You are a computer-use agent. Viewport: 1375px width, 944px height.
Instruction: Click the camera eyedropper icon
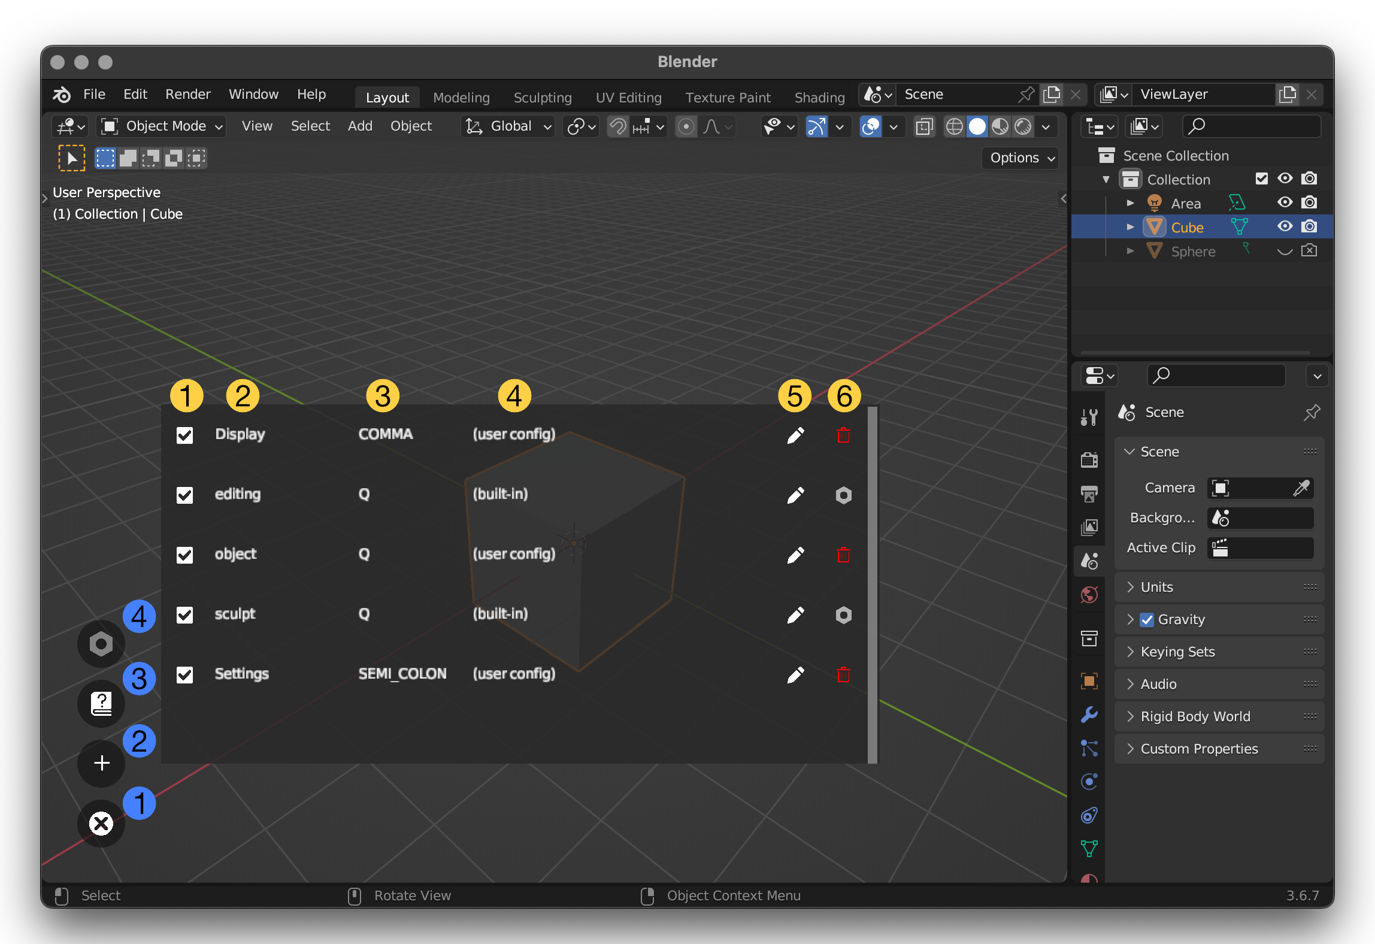[x=1301, y=488]
